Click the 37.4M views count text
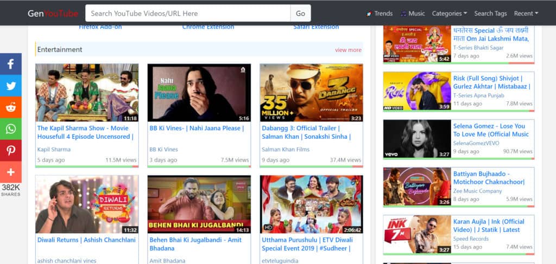 (345, 160)
